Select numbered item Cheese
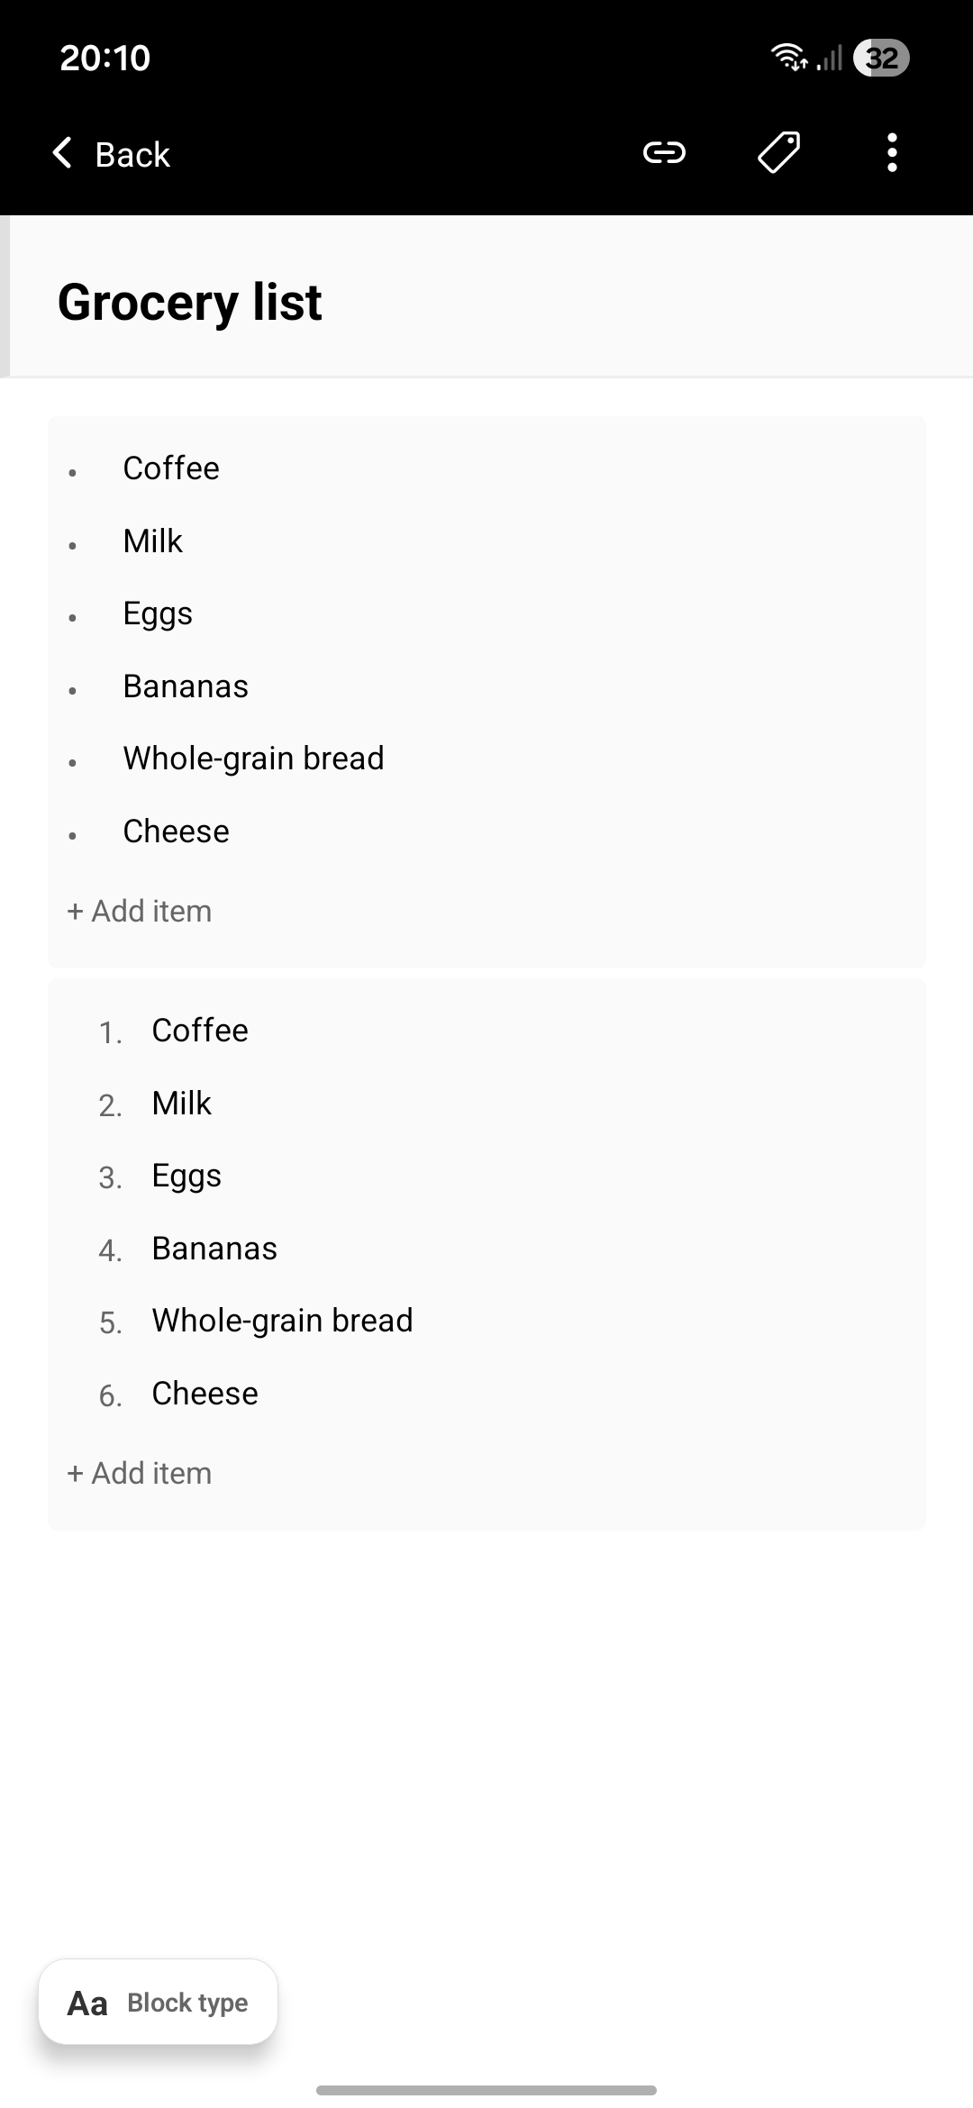Image resolution: width=973 pixels, height=2108 pixels. coord(205,1394)
